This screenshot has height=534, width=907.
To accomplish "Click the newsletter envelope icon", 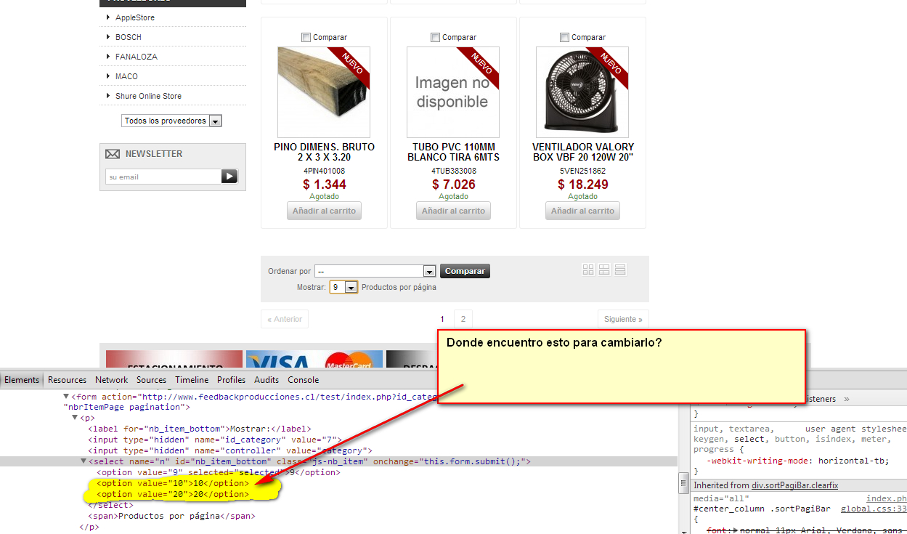I will click(113, 154).
